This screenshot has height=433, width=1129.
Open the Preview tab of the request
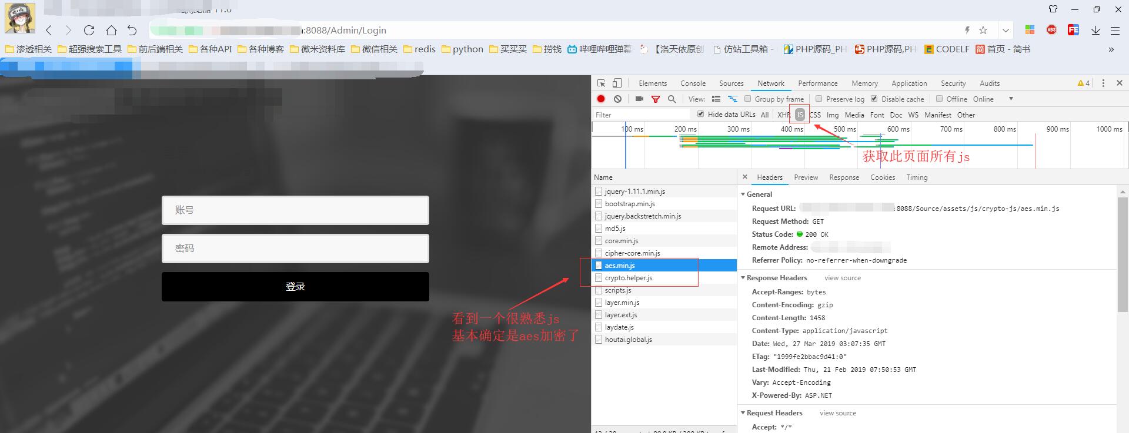click(x=806, y=177)
